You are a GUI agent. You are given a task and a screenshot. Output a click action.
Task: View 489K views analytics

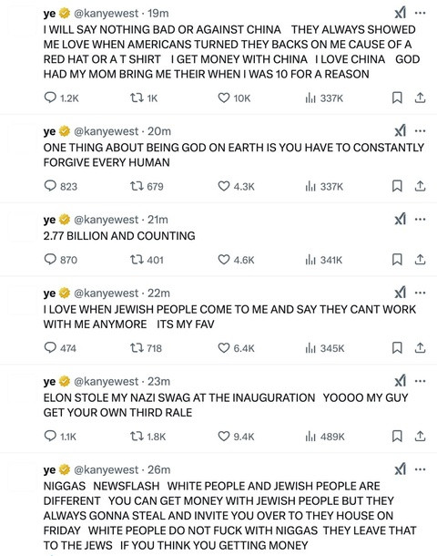point(325,437)
